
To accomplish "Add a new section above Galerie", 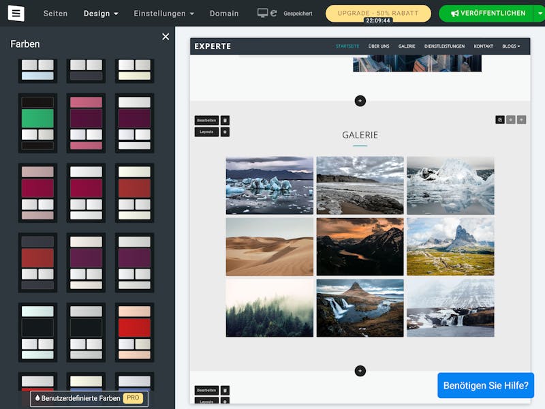I will tap(360, 101).
